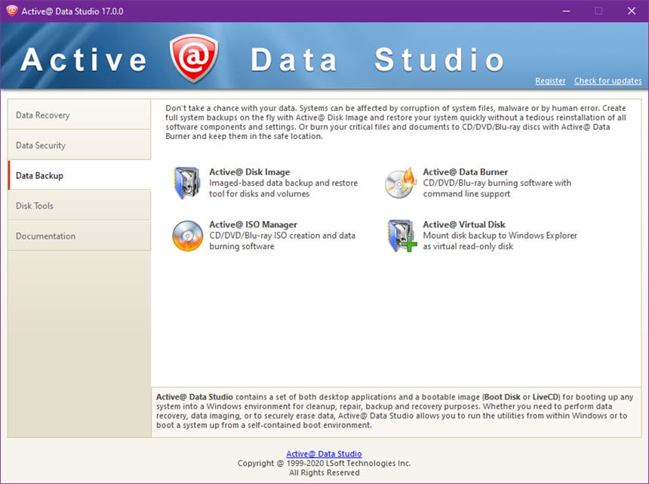Open the Documentation tab
The height and width of the screenshot is (484, 649).
pos(79,236)
